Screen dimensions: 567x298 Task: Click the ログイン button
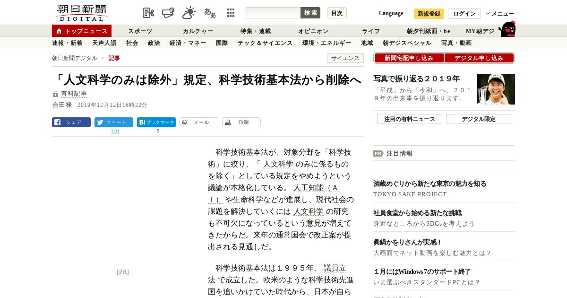click(x=464, y=14)
